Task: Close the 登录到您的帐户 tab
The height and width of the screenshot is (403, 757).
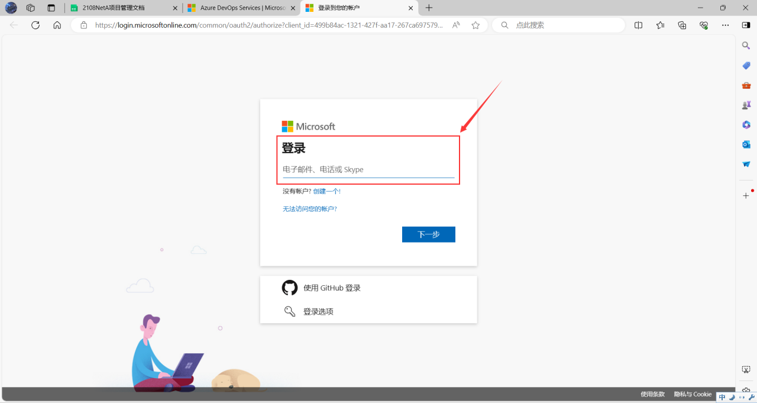Action: pyautogui.click(x=411, y=8)
